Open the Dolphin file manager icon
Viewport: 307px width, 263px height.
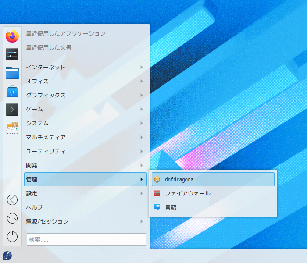12,73
